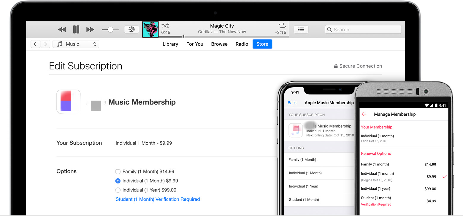This screenshot has width=463, height=216.
Task: Choose Individual (1 Month) on iPhone
Action: (319, 173)
